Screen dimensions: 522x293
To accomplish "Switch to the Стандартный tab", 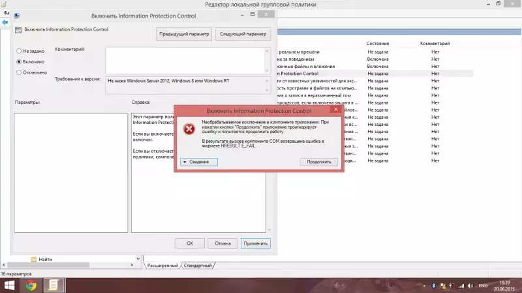I will pyautogui.click(x=198, y=266).
